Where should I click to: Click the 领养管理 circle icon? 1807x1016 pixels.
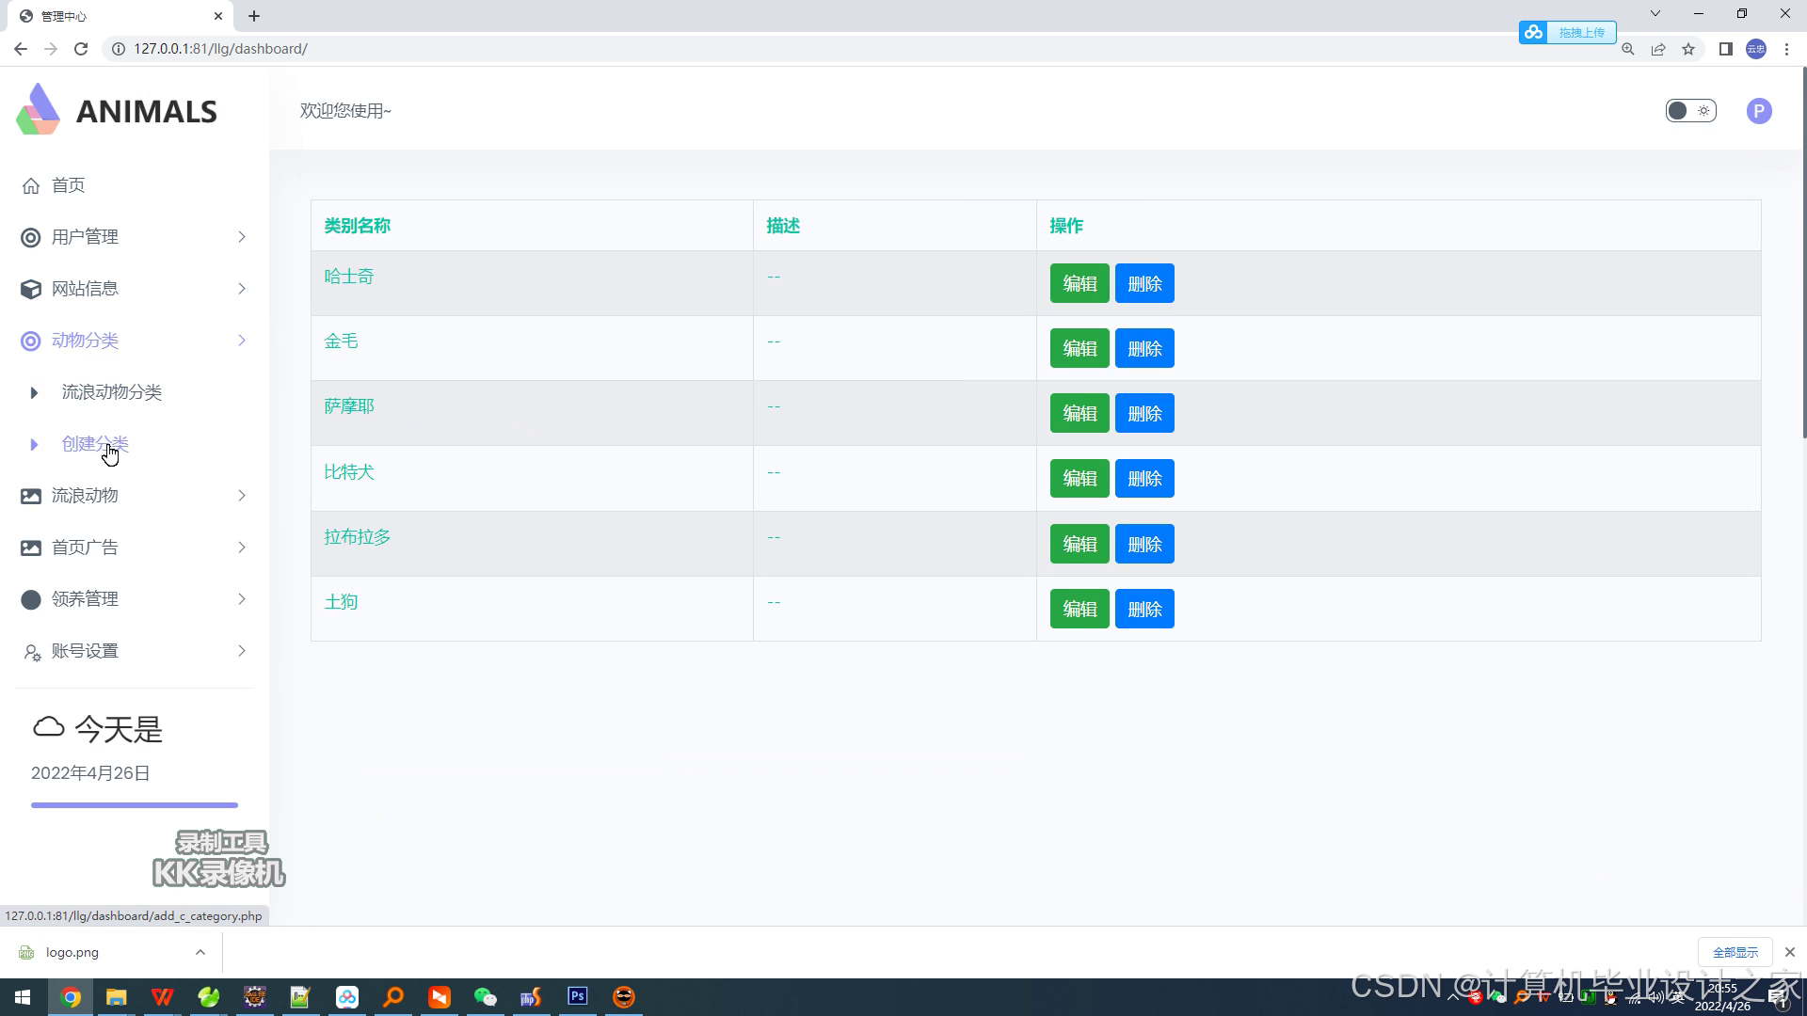tap(31, 599)
